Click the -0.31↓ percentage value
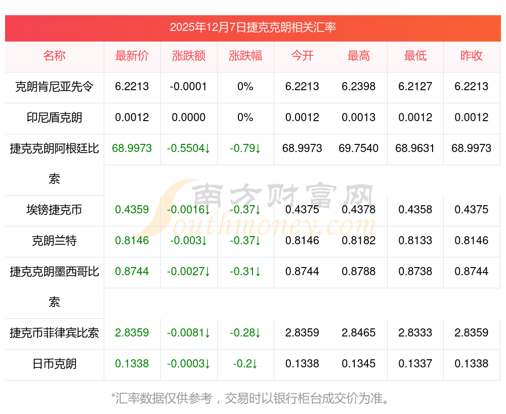 point(245,272)
